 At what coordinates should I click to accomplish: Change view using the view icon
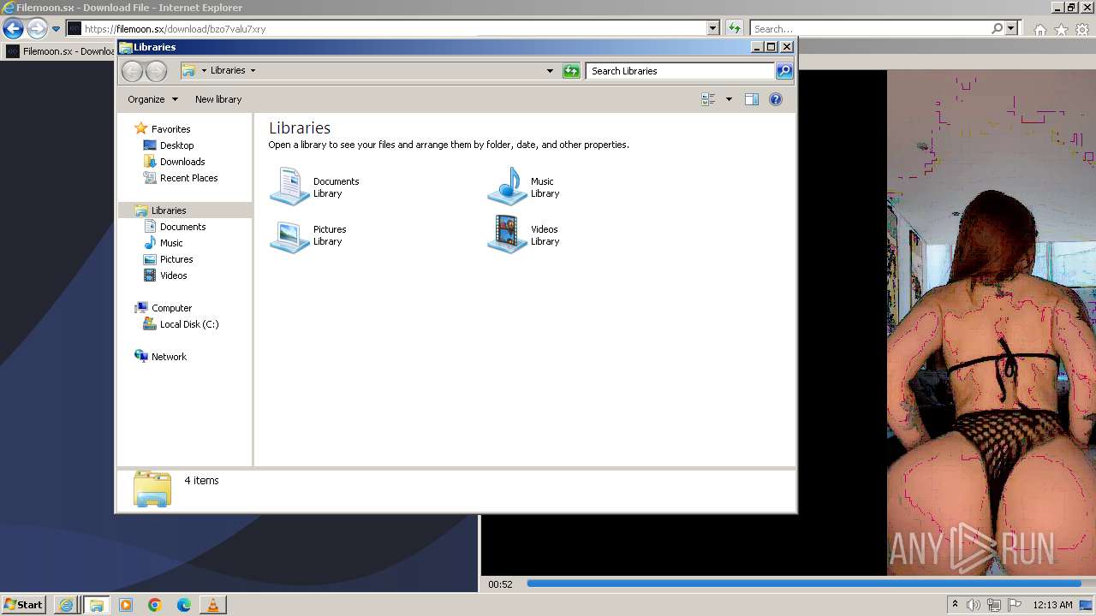[708, 99]
